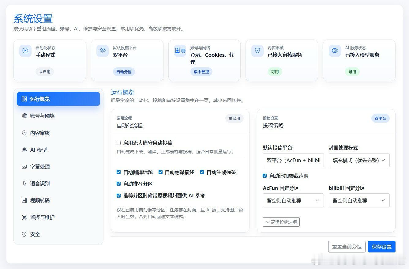Open the 安全 section
This screenshot has height=269, width=409.
click(58, 234)
